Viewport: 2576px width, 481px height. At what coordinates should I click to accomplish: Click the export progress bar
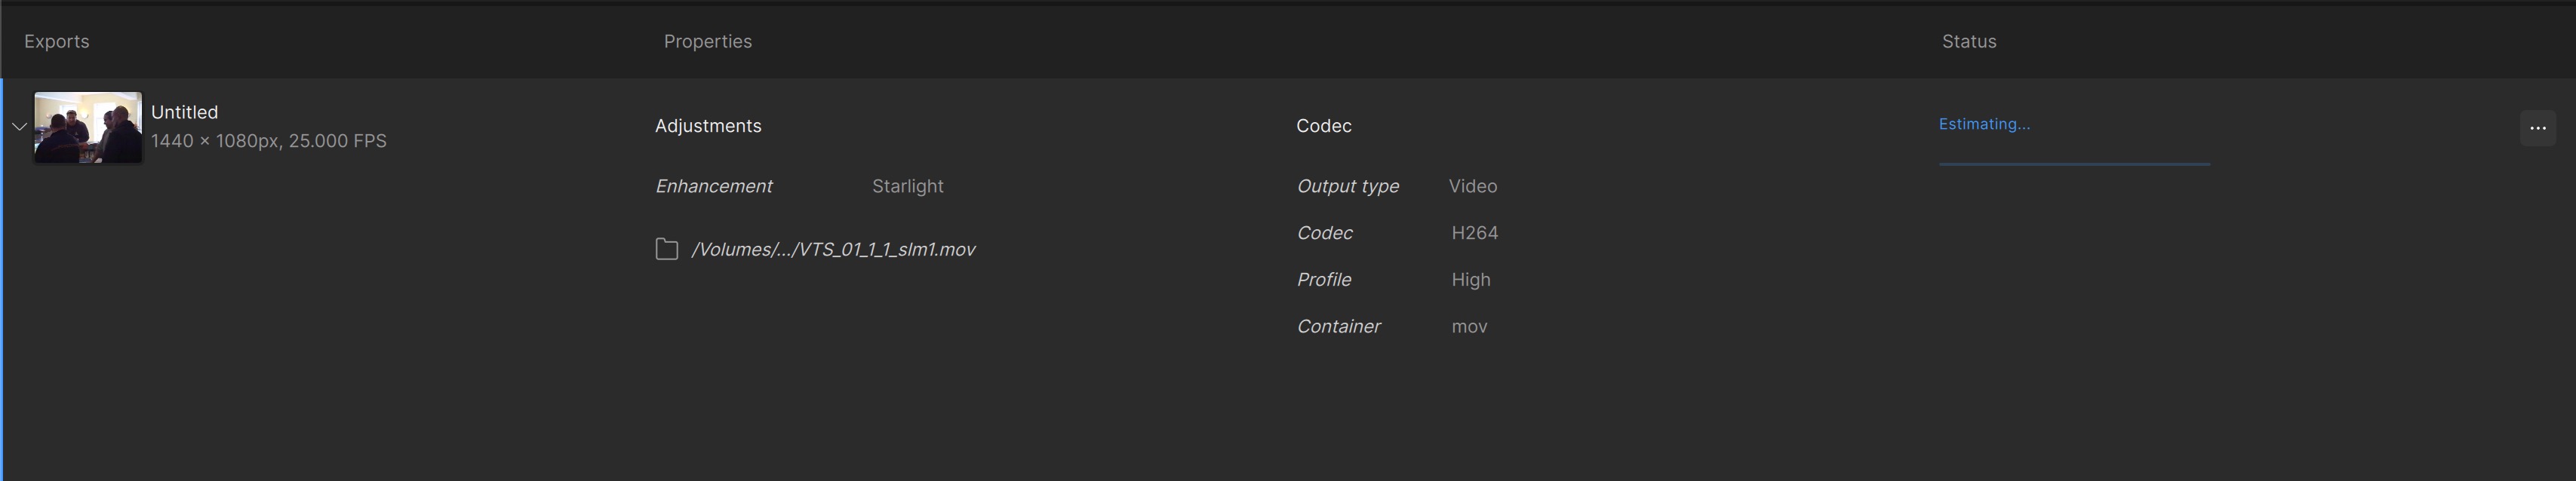point(2073,163)
